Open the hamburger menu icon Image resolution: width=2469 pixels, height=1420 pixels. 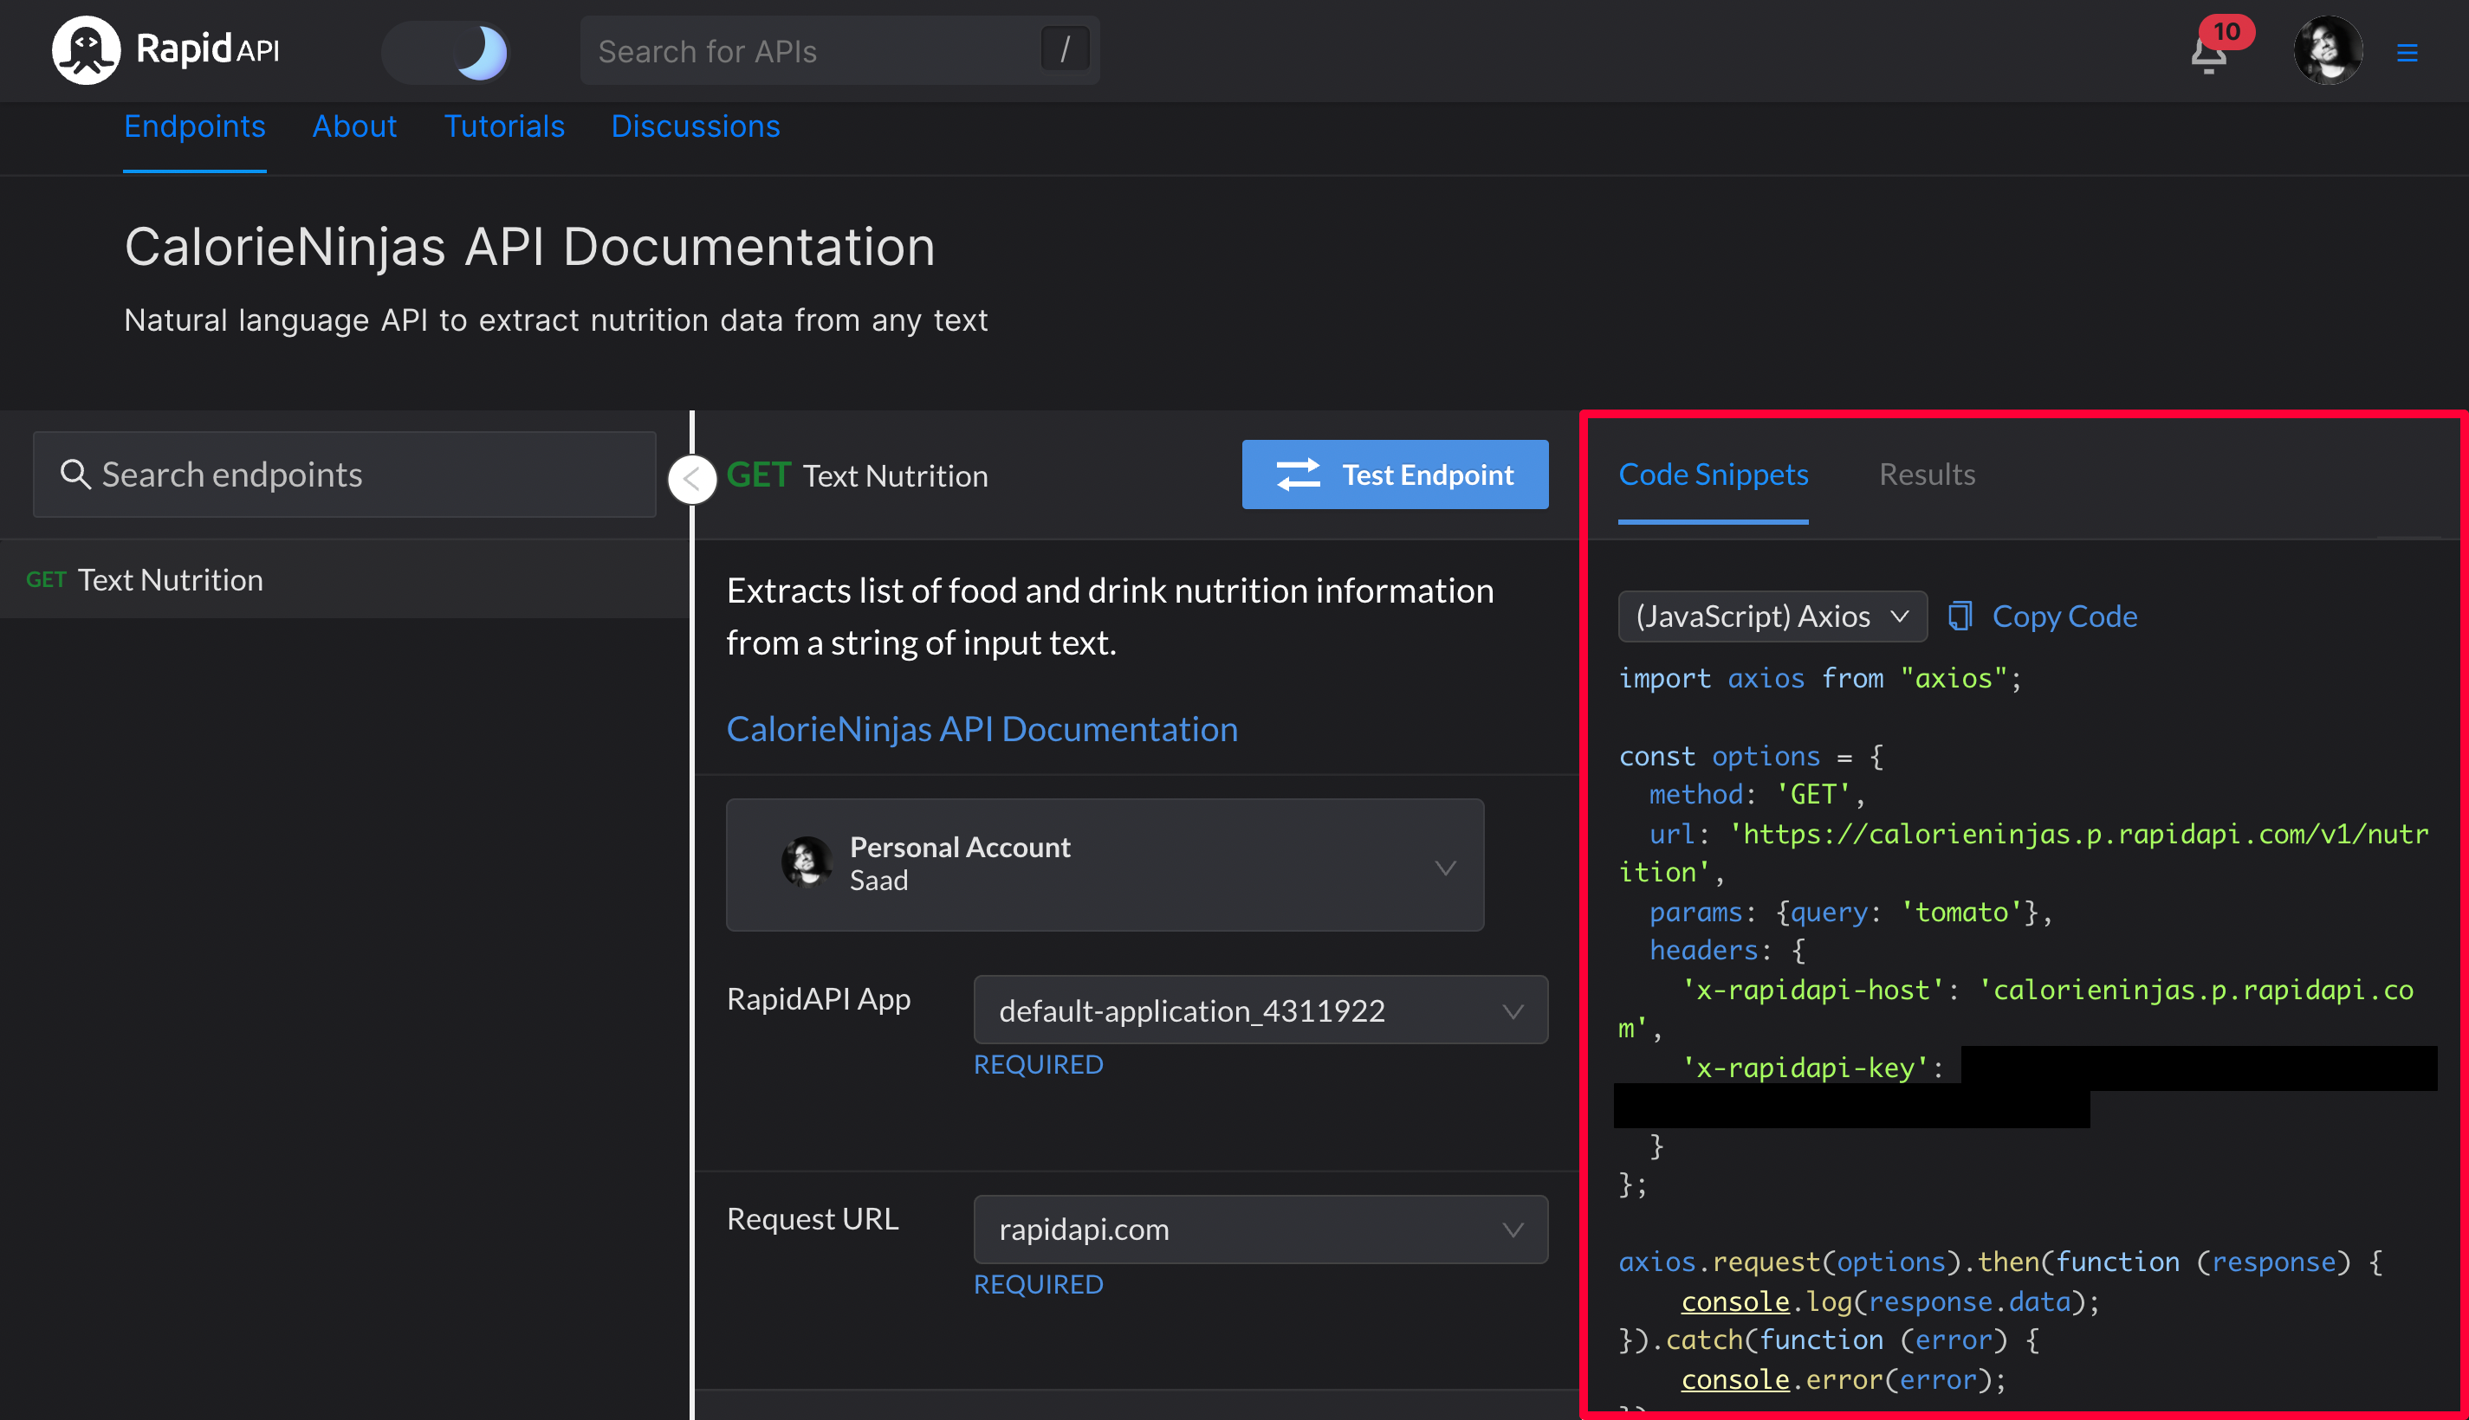2407,53
